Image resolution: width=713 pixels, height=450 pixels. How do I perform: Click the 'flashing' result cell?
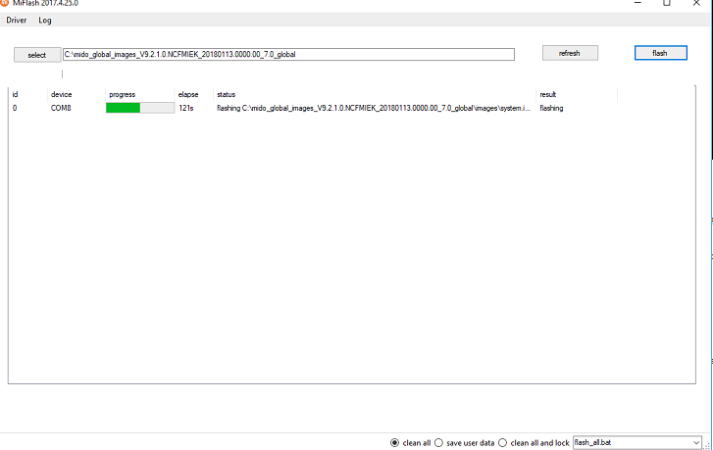551,108
